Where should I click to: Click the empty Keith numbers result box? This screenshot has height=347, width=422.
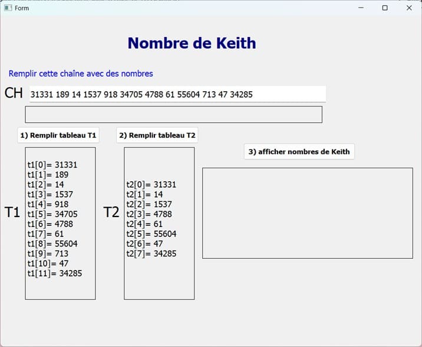click(x=307, y=213)
